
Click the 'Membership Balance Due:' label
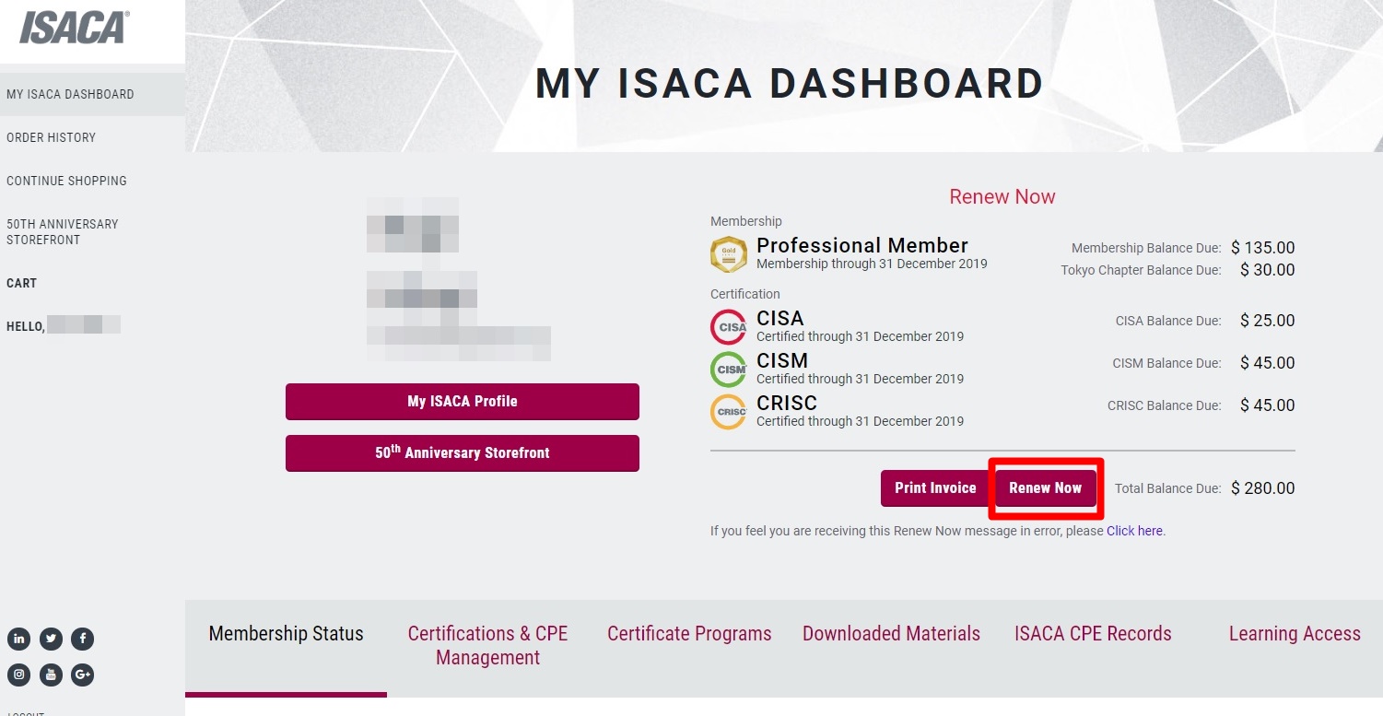coord(1146,248)
